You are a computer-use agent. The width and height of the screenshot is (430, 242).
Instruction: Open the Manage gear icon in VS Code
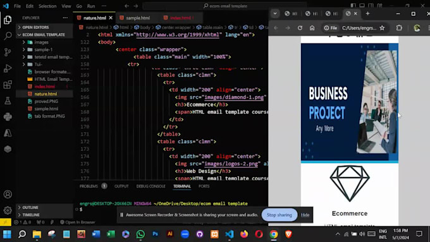click(8, 210)
